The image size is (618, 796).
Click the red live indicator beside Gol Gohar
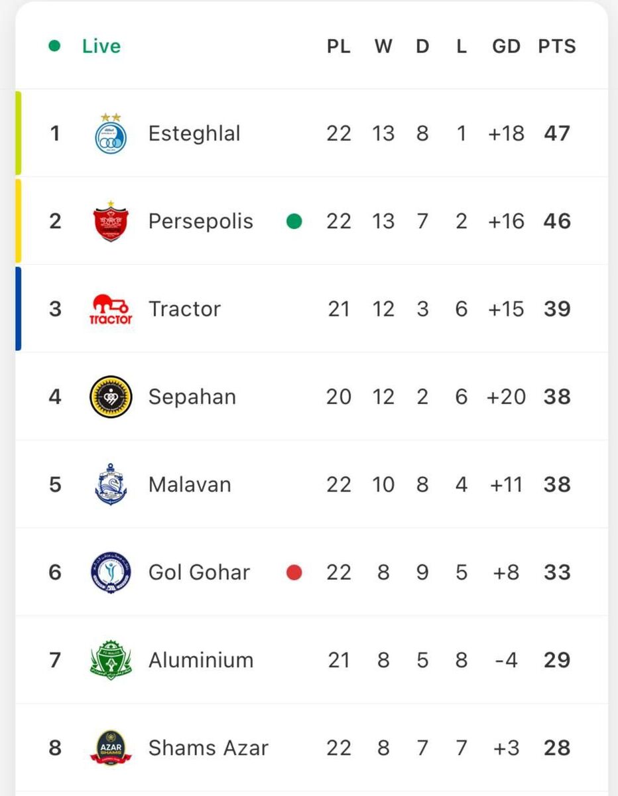[x=294, y=572]
